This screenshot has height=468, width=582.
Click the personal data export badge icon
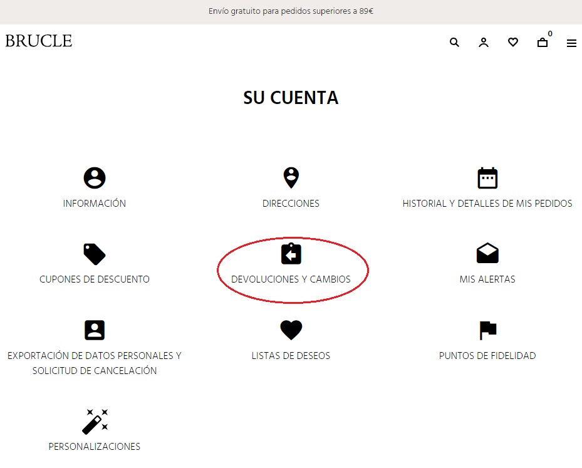[95, 330]
